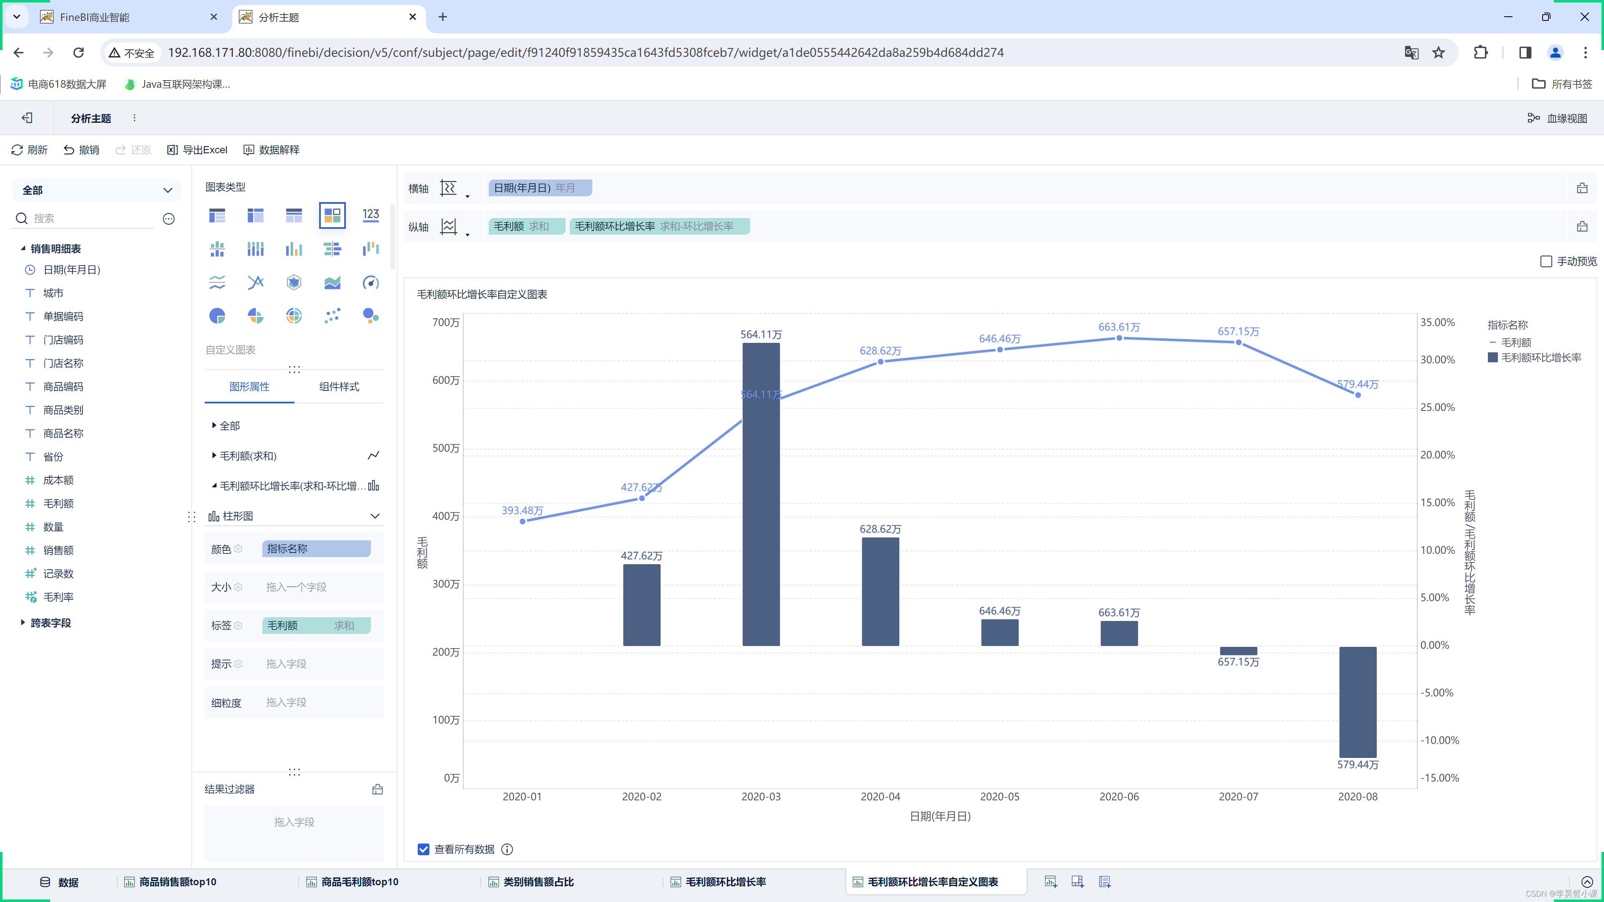Bookmark this page with the star icon
This screenshot has width=1604, height=902.
click(1438, 53)
